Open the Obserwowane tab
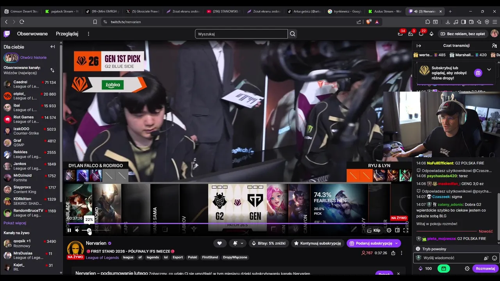 click(32, 34)
